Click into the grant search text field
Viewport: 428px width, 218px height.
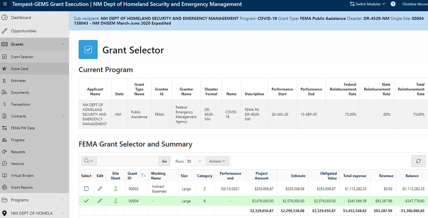pos(127,161)
